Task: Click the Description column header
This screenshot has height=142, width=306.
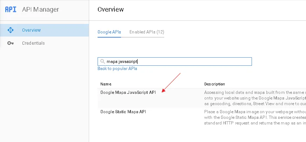Action: (x=214, y=84)
